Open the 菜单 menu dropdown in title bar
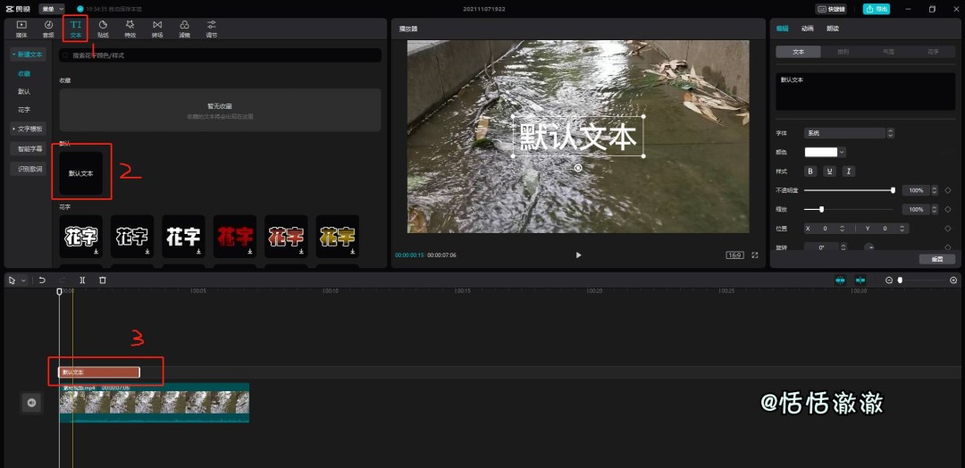The height and width of the screenshot is (468, 965). pos(52,9)
